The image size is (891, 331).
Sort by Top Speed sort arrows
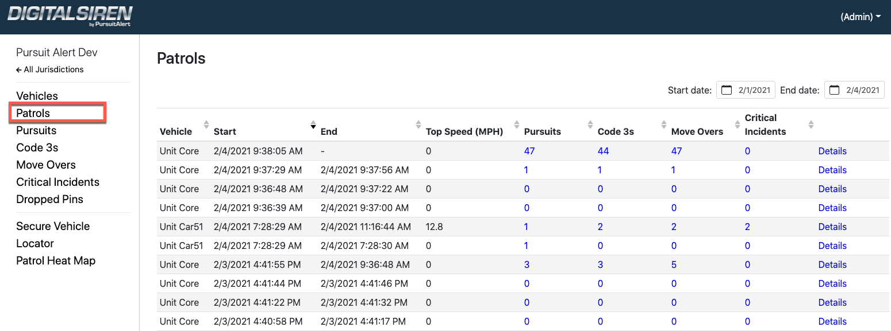click(517, 124)
